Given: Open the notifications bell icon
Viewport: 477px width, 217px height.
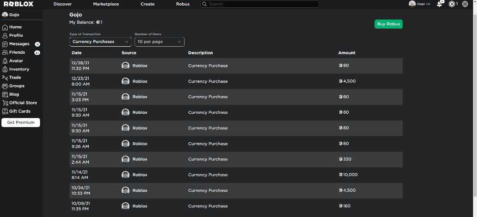Looking at the screenshot, I should [440, 4].
